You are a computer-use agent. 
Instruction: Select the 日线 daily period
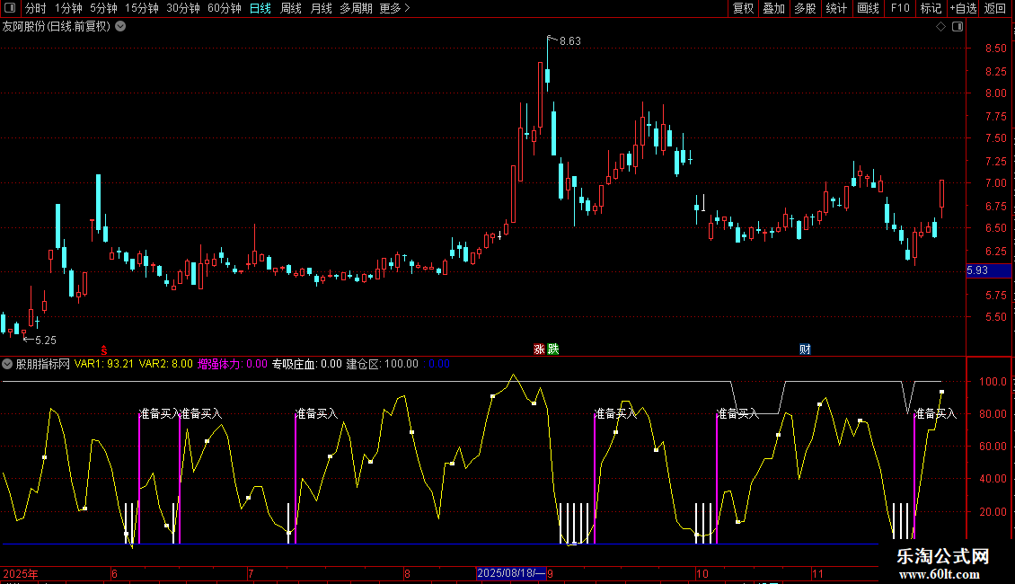pyautogui.click(x=260, y=8)
